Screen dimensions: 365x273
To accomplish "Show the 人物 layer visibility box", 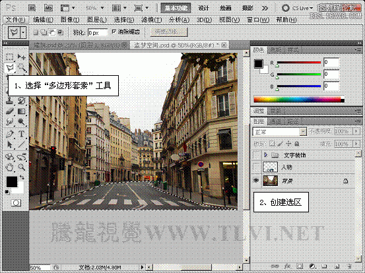I will click(x=256, y=167).
